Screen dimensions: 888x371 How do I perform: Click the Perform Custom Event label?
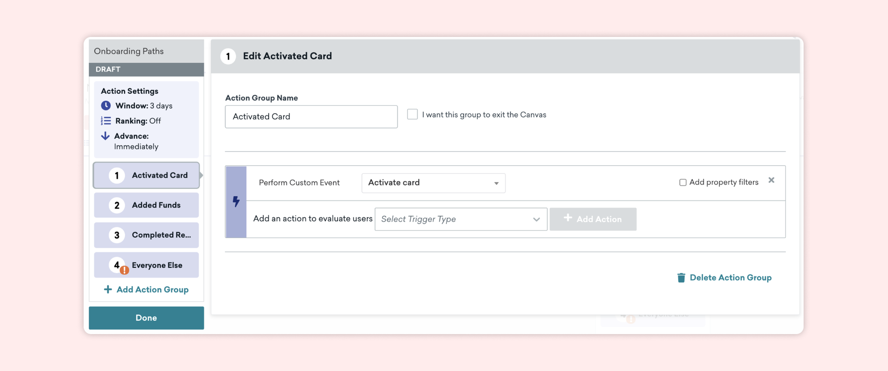(299, 183)
